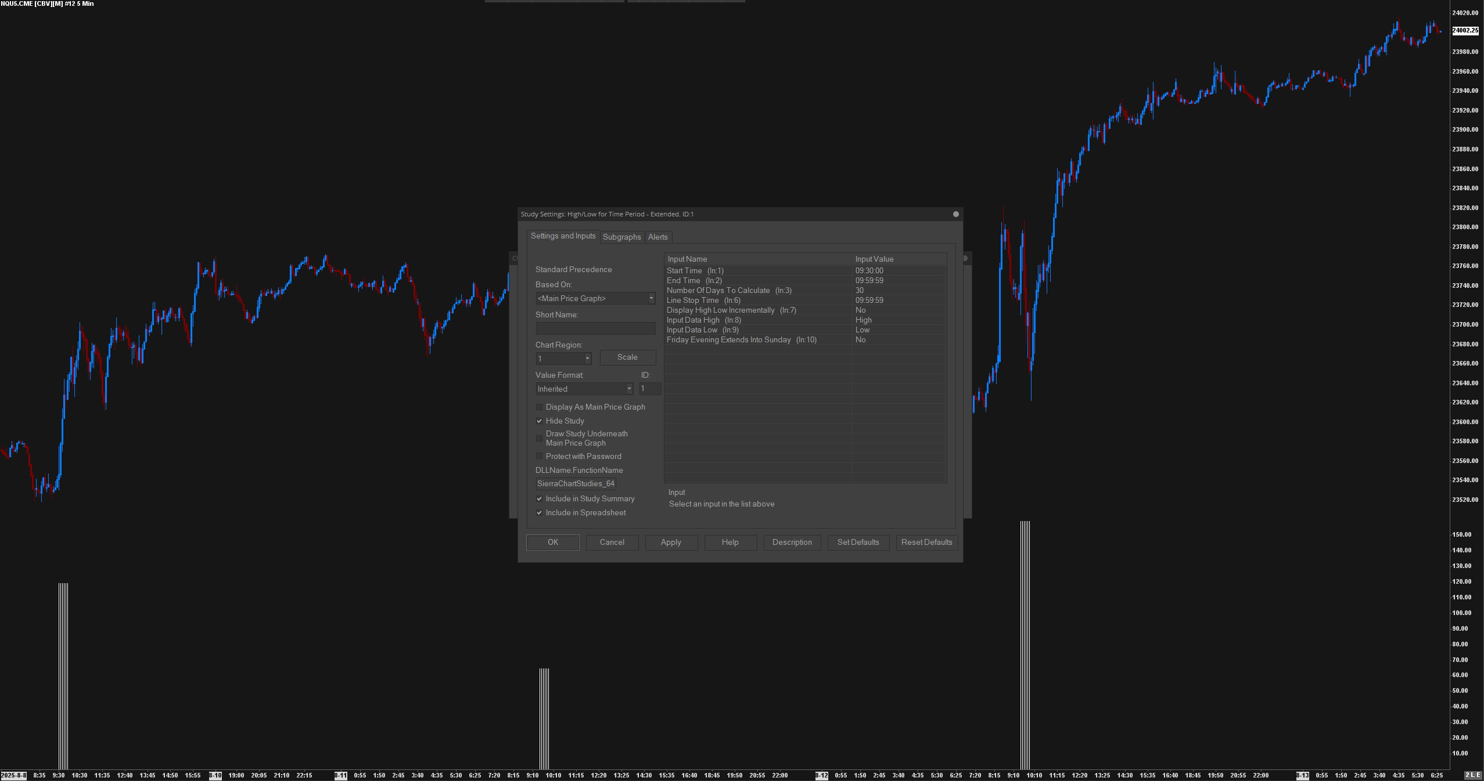Expand the Chart Region dropdown
This screenshot has height=781, width=1484.
click(587, 359)
